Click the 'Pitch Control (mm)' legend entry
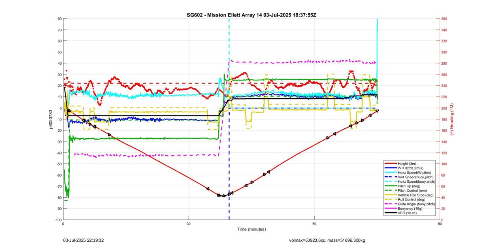The width and height of the screenshot is (486, 247). tap(409, 190)
